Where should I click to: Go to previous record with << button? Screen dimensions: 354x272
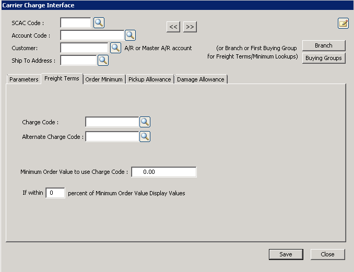(x=173, y=27)
